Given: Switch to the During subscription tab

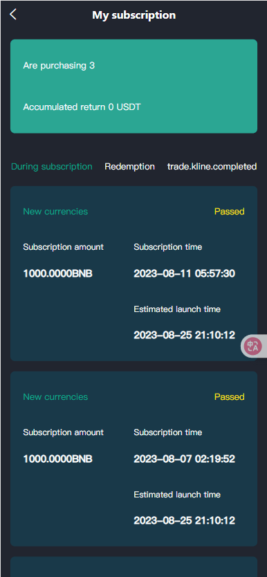Looking at the screenshot, I should click(x=51, y=166).
